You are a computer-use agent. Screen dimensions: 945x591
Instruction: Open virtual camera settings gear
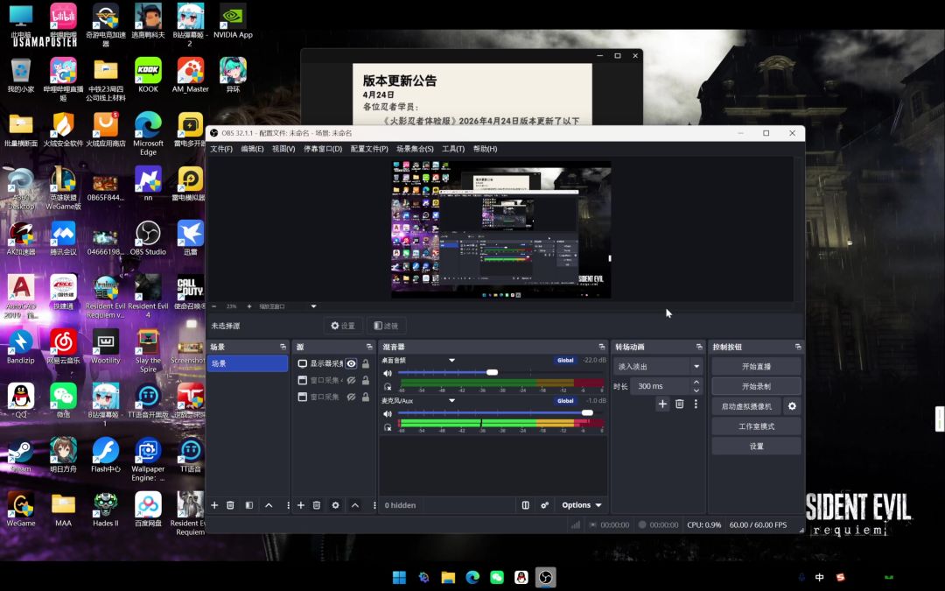coord(792,406)
